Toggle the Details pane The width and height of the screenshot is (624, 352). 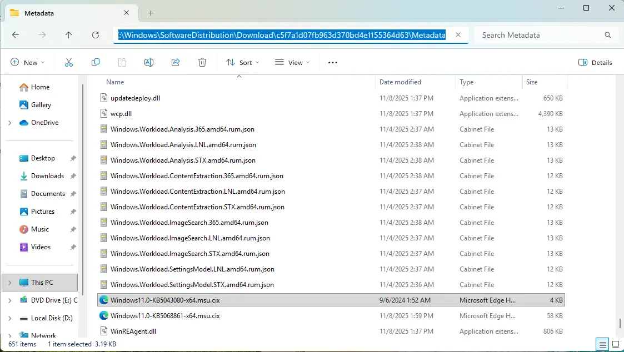click(x=595, y=62)
